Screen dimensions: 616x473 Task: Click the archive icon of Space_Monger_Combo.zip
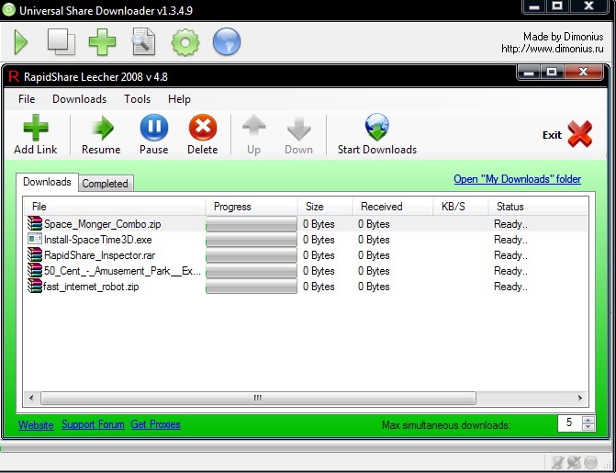point(35,223)
